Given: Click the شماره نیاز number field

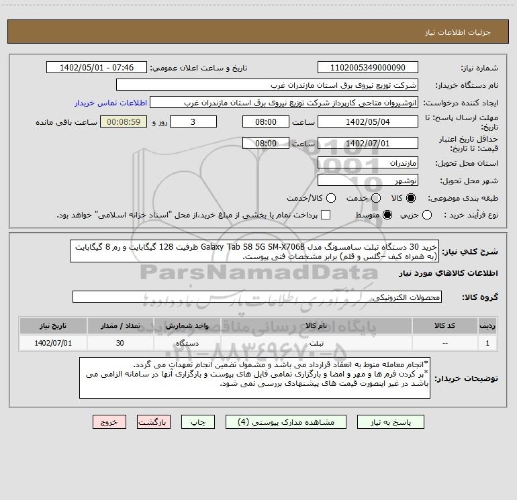Looking at the screenshot, I should coord(368,68).
